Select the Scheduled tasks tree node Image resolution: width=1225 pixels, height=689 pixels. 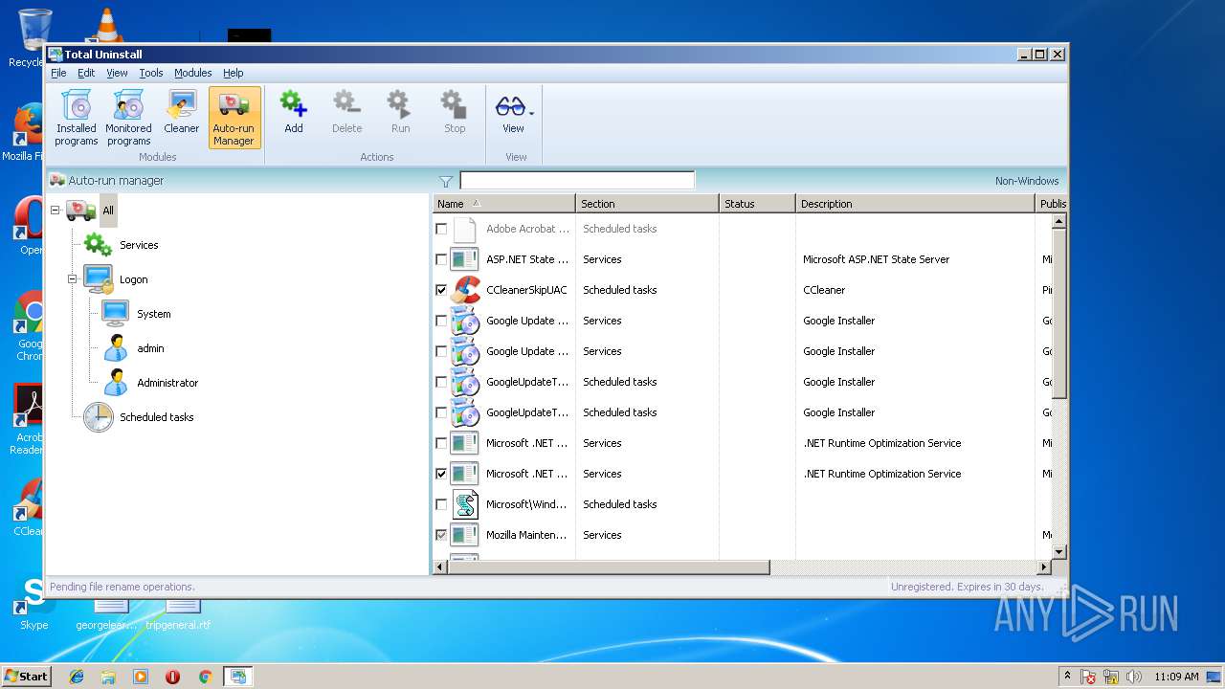click(x=156, y=417)
